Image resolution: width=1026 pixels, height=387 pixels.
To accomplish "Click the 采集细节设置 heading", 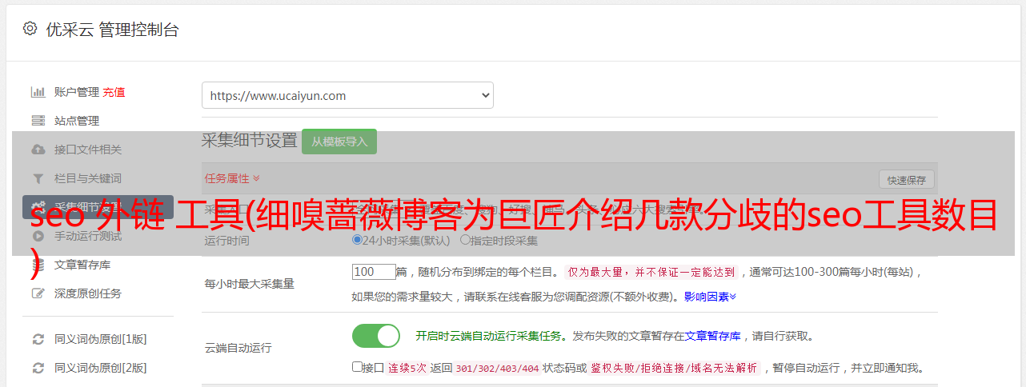I will 249,141.
